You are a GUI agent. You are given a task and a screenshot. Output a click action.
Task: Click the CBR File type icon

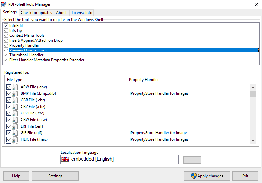click(15, 100)
